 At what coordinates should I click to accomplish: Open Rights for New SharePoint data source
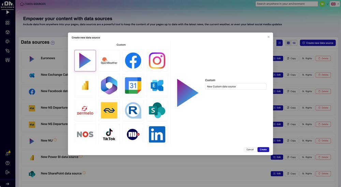pos(307,173)
